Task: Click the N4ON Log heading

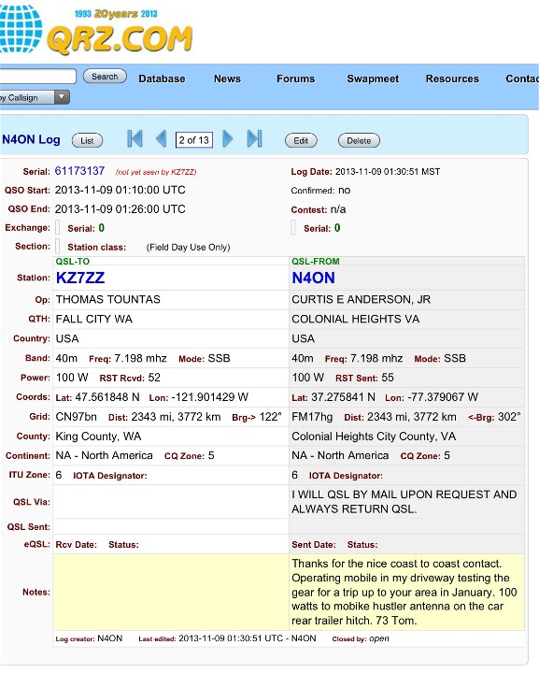Action: 32,139
